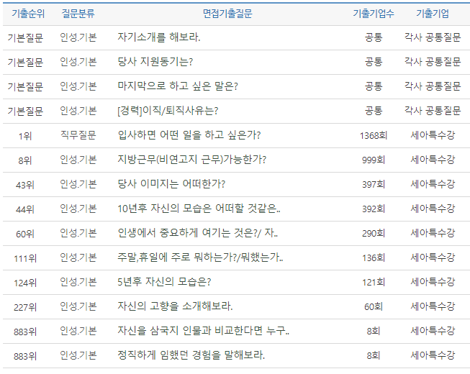The height and width of the screenshot is (374, 470).
Task: Open '인생에서 중요하게 여기는 것은?' question
Action: pos(197,233)
